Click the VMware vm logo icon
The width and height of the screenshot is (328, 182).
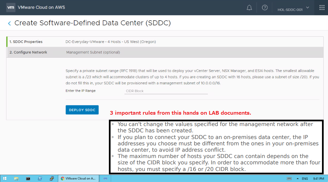pyautogui.click(x=11, y=8)
